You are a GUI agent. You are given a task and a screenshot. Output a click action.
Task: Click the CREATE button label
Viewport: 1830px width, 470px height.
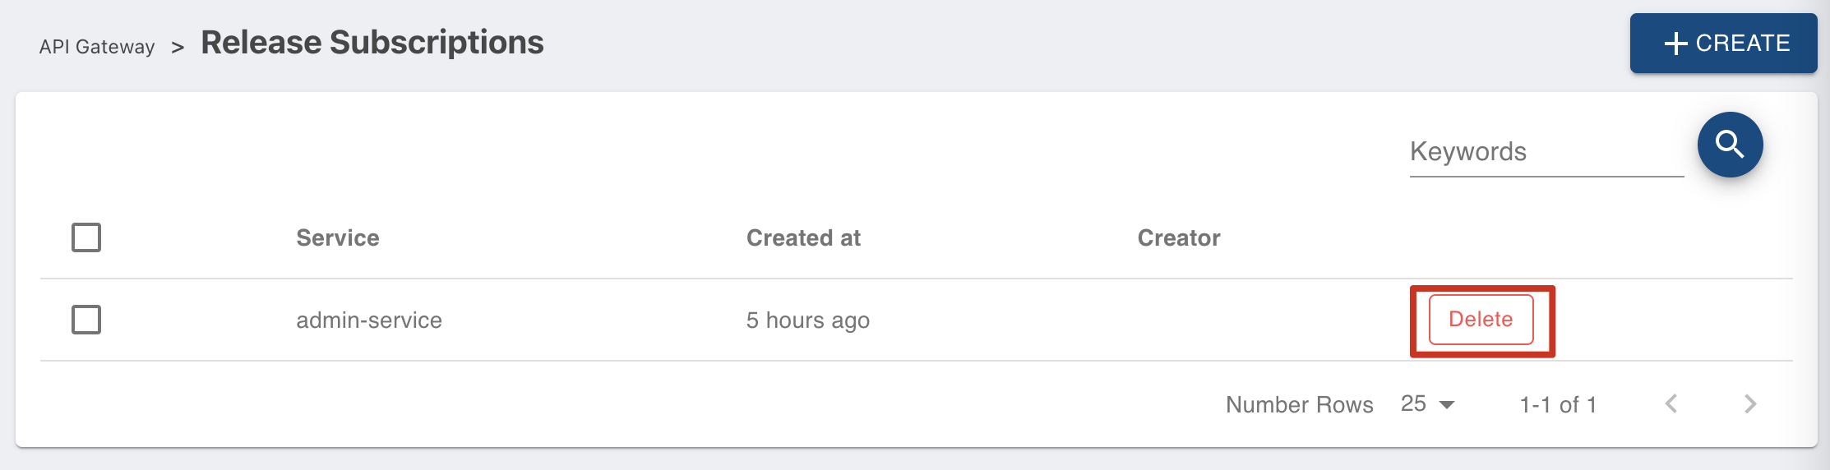pos(1743,43)
